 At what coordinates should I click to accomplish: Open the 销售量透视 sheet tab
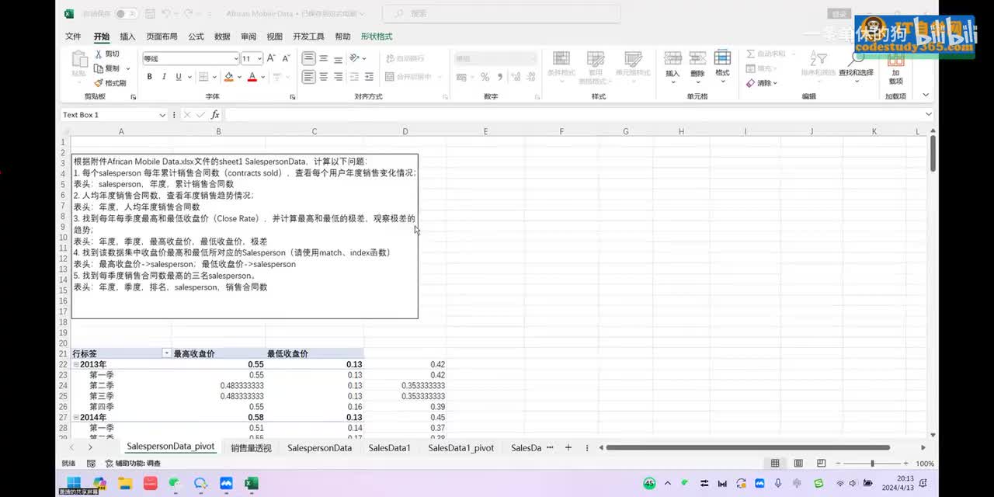click(251, 448)
